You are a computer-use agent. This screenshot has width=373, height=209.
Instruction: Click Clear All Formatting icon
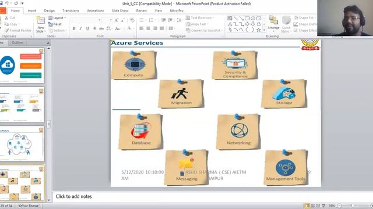(x=132, y=20)
